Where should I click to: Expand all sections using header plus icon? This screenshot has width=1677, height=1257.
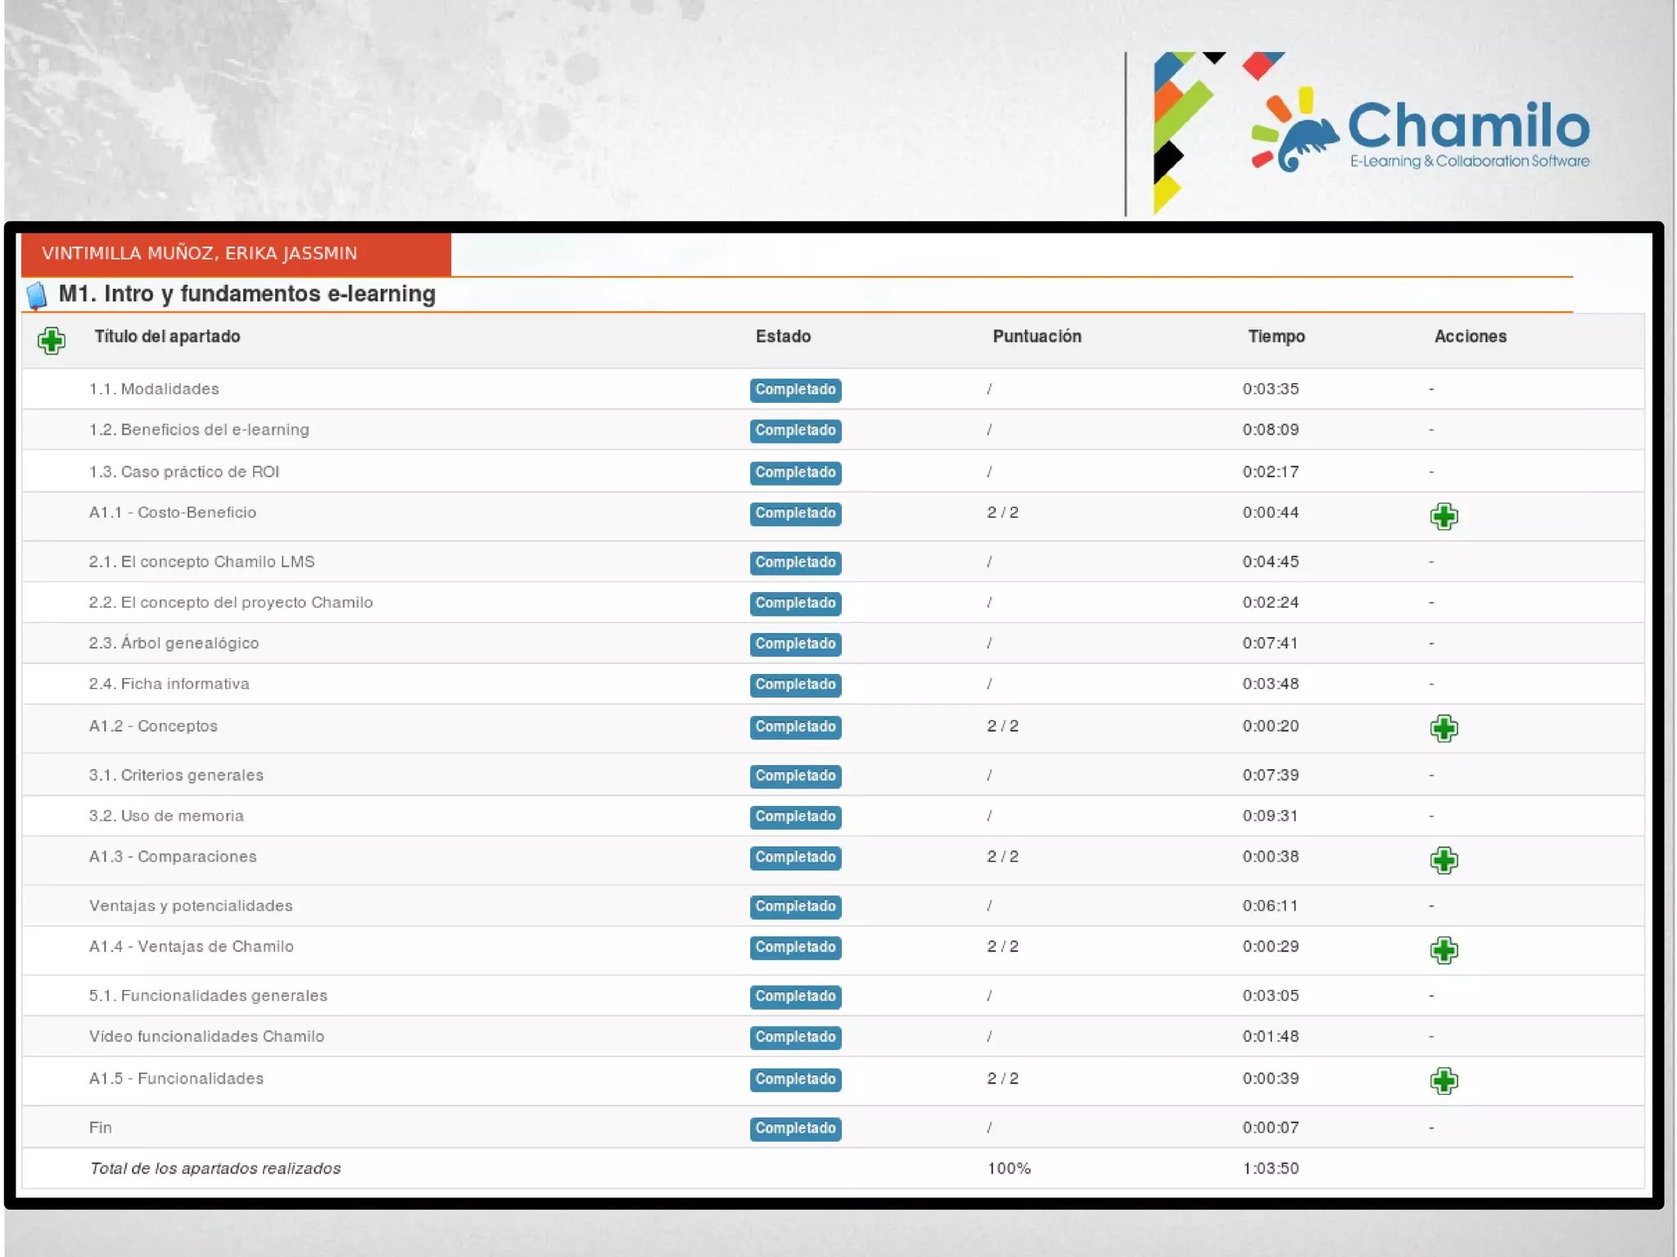(x=51, y=340)
